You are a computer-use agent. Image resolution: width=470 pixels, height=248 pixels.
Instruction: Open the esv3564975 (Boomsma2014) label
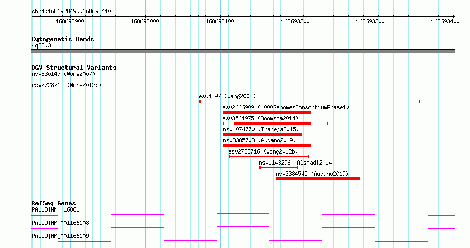coord(260,118)
